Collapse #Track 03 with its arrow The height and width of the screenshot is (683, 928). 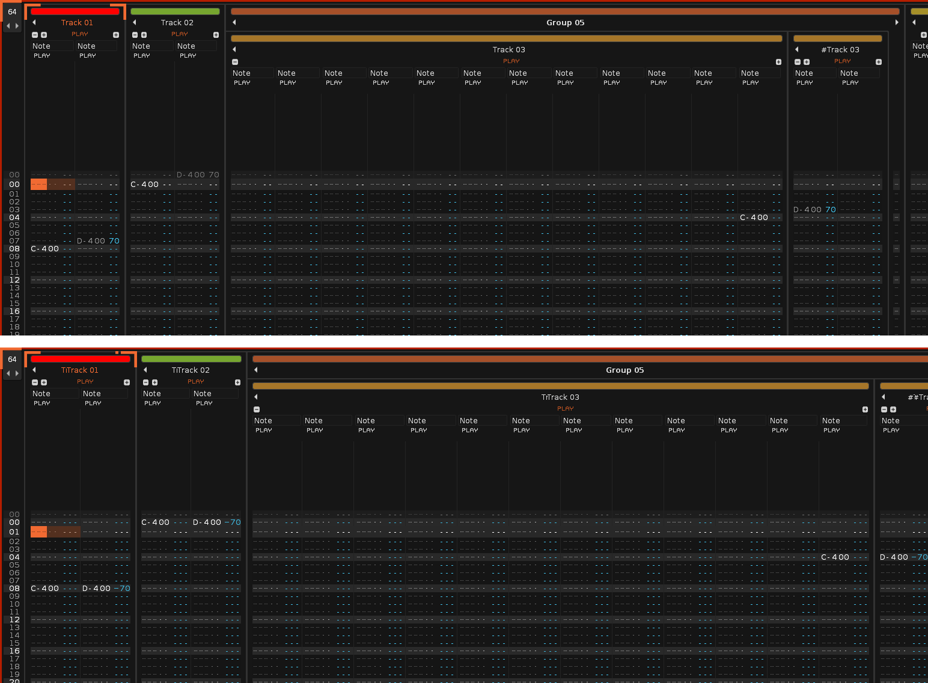click(797, 49)
